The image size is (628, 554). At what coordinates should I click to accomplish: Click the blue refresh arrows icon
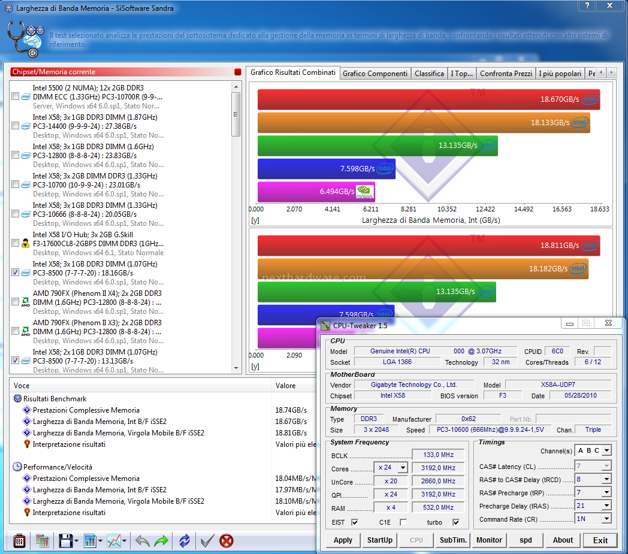185,541
